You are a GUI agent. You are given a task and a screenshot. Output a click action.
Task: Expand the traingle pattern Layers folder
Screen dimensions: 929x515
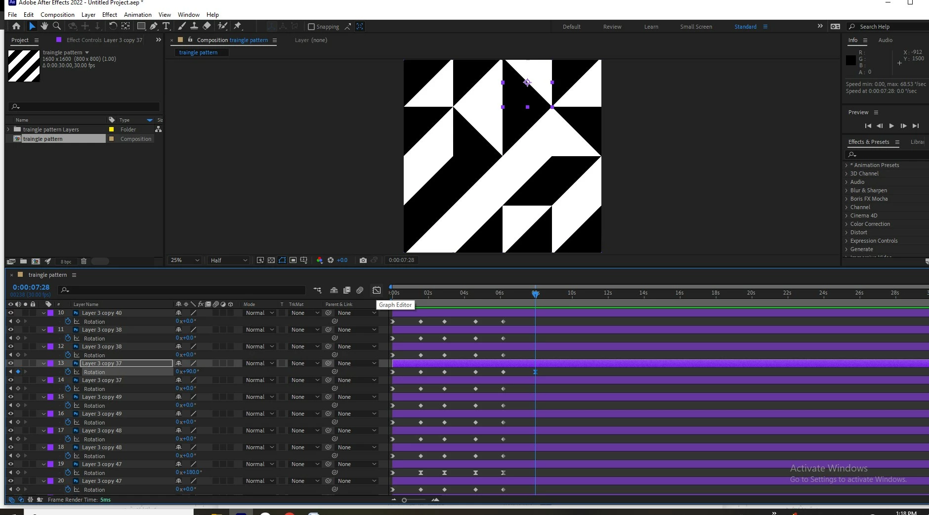8,129
